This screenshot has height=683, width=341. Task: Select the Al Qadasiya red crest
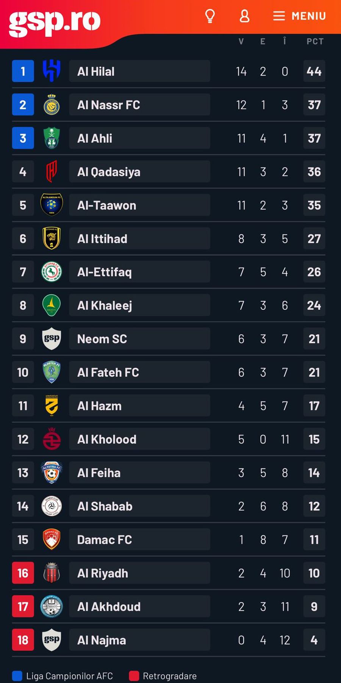tap(52, 172)
